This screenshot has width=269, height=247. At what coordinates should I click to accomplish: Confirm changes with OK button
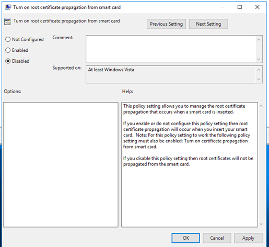tap(185, 238)
